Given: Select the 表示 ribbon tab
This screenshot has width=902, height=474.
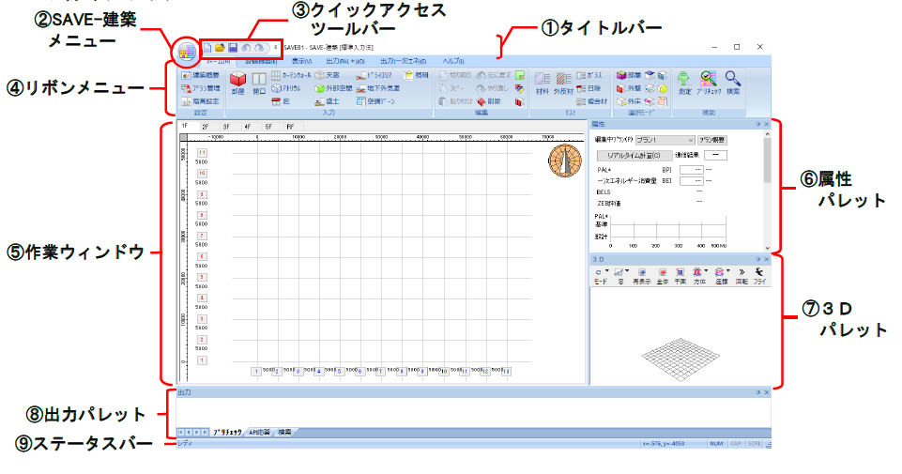Looking at the screenshot, I should (x=301, y=61).
